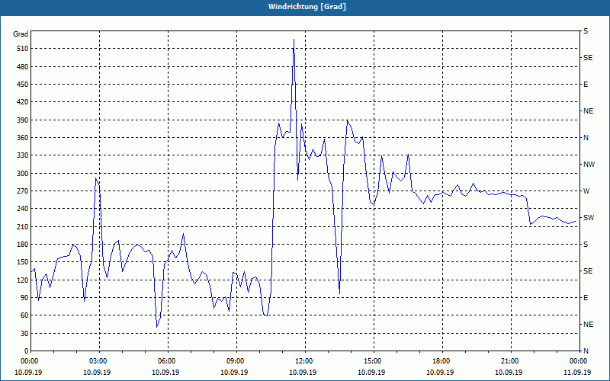Click the 180 y-axis value
Viewport: 610px width, 381px height.
(x=23, y=245)
